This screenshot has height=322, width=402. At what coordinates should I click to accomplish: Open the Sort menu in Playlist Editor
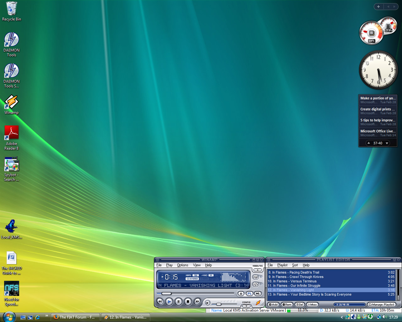295,265
